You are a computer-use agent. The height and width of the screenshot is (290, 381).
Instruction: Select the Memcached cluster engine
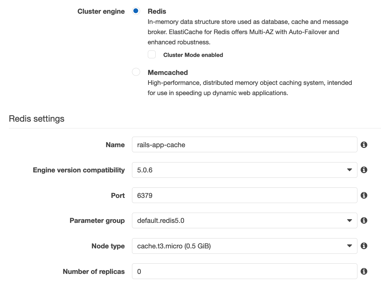[x=136, y=72]
